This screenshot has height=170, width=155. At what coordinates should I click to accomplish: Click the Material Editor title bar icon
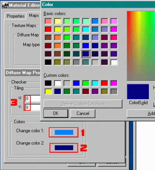[5, 5]
